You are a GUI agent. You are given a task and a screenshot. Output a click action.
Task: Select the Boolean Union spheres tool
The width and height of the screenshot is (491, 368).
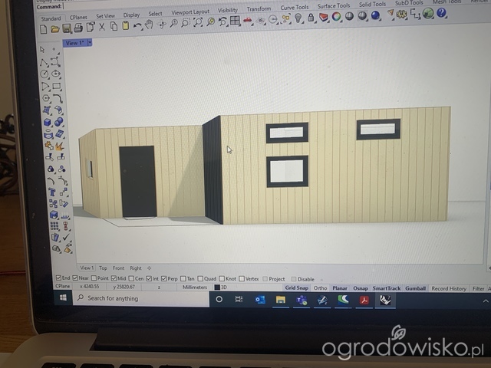point(59,122)
